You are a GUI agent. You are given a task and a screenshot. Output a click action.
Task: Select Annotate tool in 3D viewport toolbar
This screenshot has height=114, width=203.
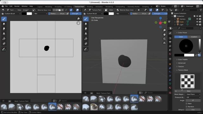tap(86, 49)
